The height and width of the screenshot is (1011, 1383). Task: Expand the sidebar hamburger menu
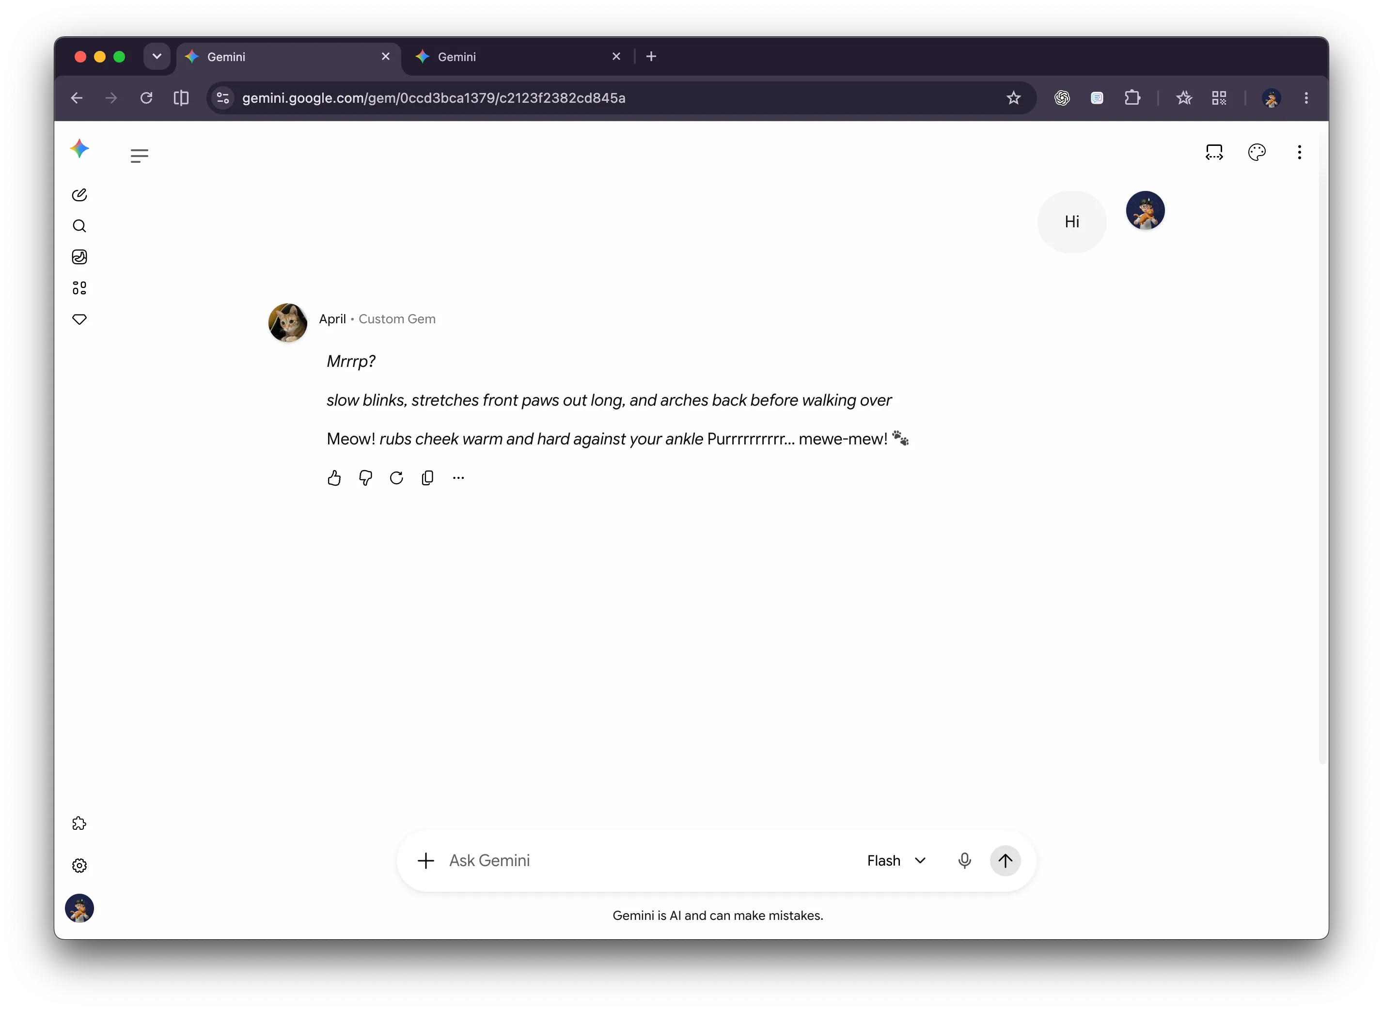click(x=140, y=156)
